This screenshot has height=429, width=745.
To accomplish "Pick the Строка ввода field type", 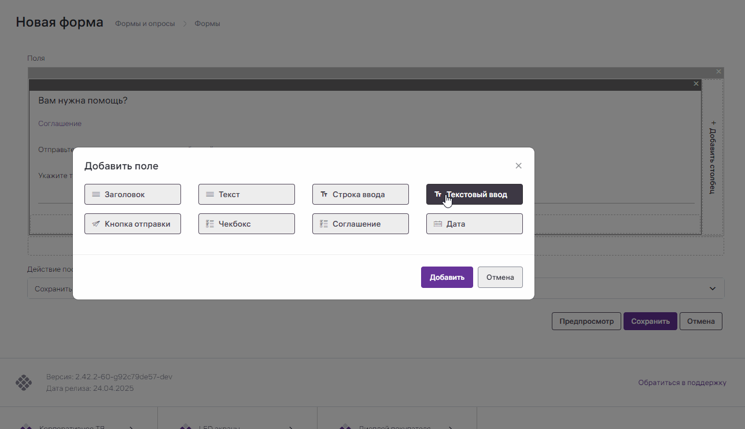I will point(360,194).
